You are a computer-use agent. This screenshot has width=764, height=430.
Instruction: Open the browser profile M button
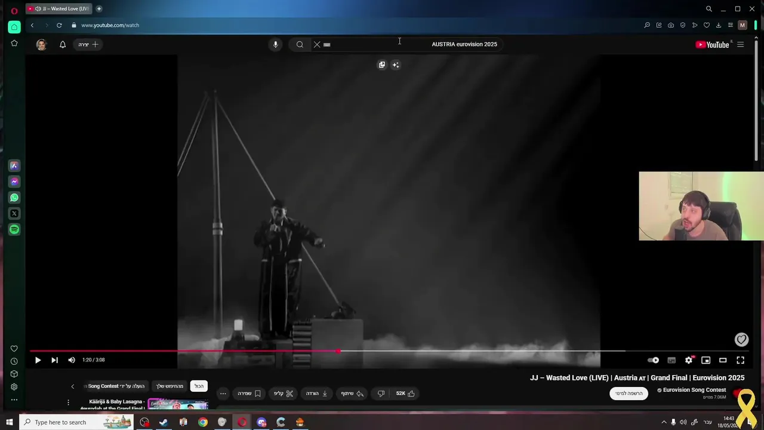tap(743, 25)
